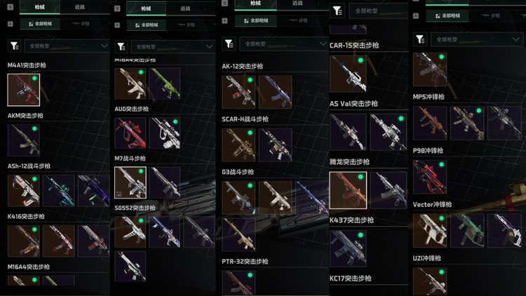
Task: Select the blue AK-12突击步枪 skin
Action: (x=276, y=92)
